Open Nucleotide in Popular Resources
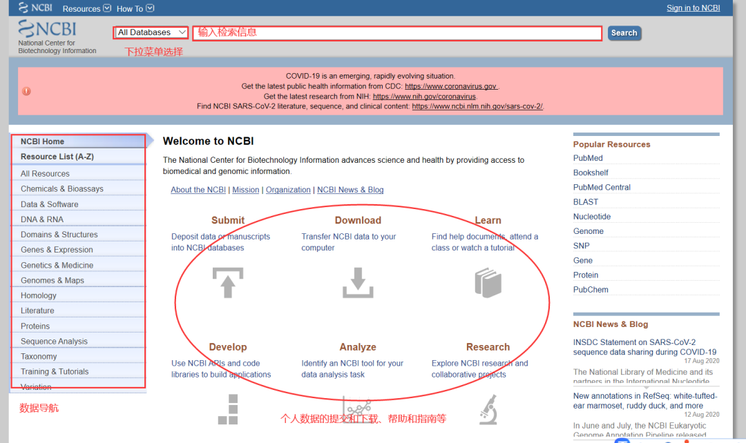 (x=592, y=216)
